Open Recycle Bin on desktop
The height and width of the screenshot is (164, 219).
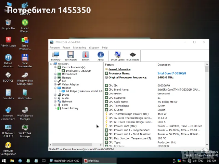(8, 24)
